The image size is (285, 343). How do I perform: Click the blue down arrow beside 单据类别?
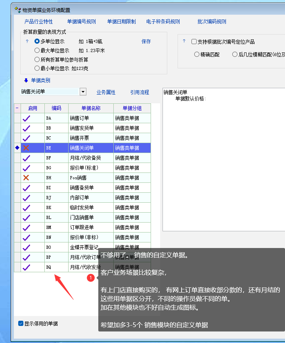26,80
